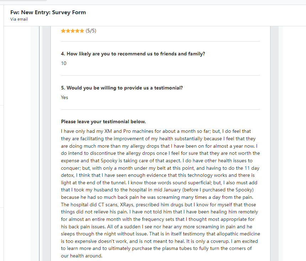Click the middle star of the rating
306x261 pixels.
click(73, 31)
